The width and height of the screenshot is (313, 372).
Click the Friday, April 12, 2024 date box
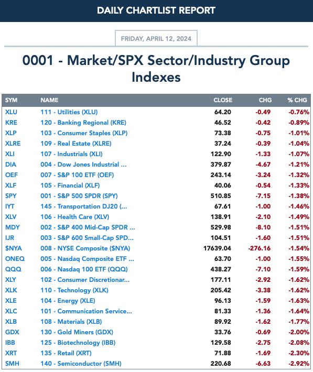tap(156, 38)
